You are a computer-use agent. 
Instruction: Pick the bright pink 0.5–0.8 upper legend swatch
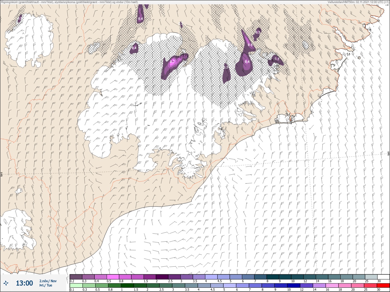click(x=113, y=277)
